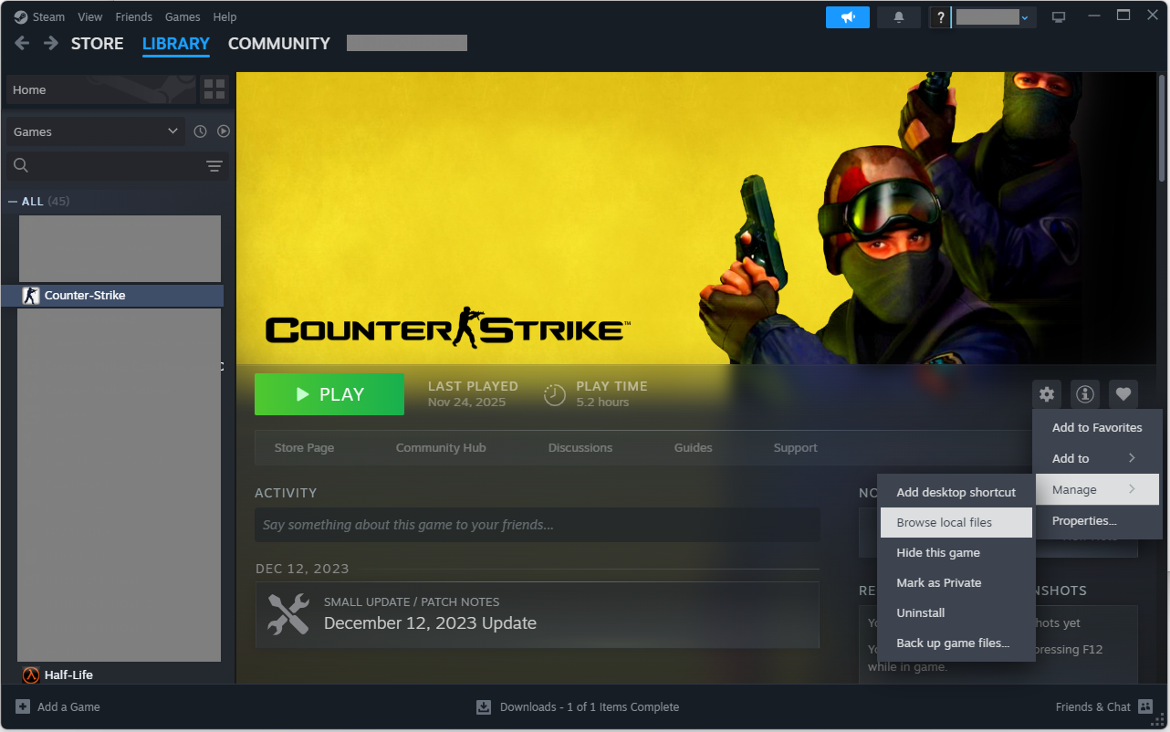Select Add to Favorites

point(1095,427)
